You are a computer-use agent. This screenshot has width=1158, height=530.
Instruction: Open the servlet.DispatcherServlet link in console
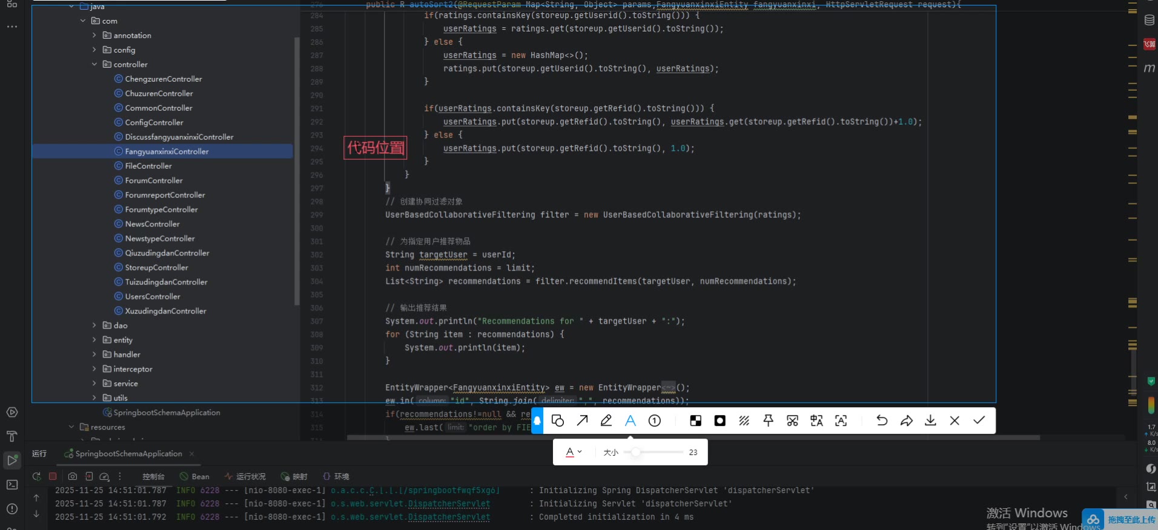449,503
